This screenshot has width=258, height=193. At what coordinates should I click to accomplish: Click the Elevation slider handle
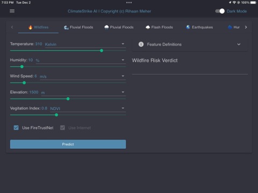click(68, 99)
